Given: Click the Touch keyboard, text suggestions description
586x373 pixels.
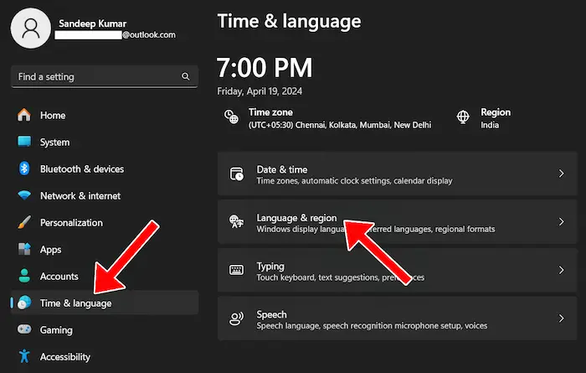Looking at the screenshot, I should click(341, 277).
